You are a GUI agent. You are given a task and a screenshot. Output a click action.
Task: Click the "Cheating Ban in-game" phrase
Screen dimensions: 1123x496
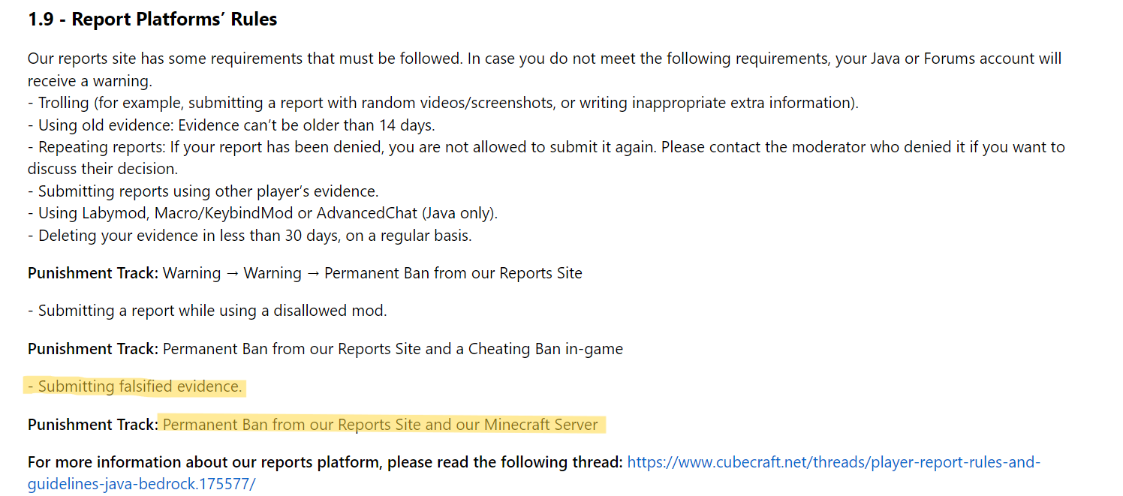click(546, 349)
